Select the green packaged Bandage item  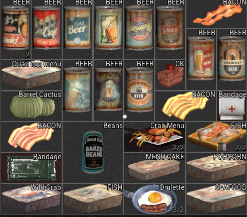(x=32, y=168)
